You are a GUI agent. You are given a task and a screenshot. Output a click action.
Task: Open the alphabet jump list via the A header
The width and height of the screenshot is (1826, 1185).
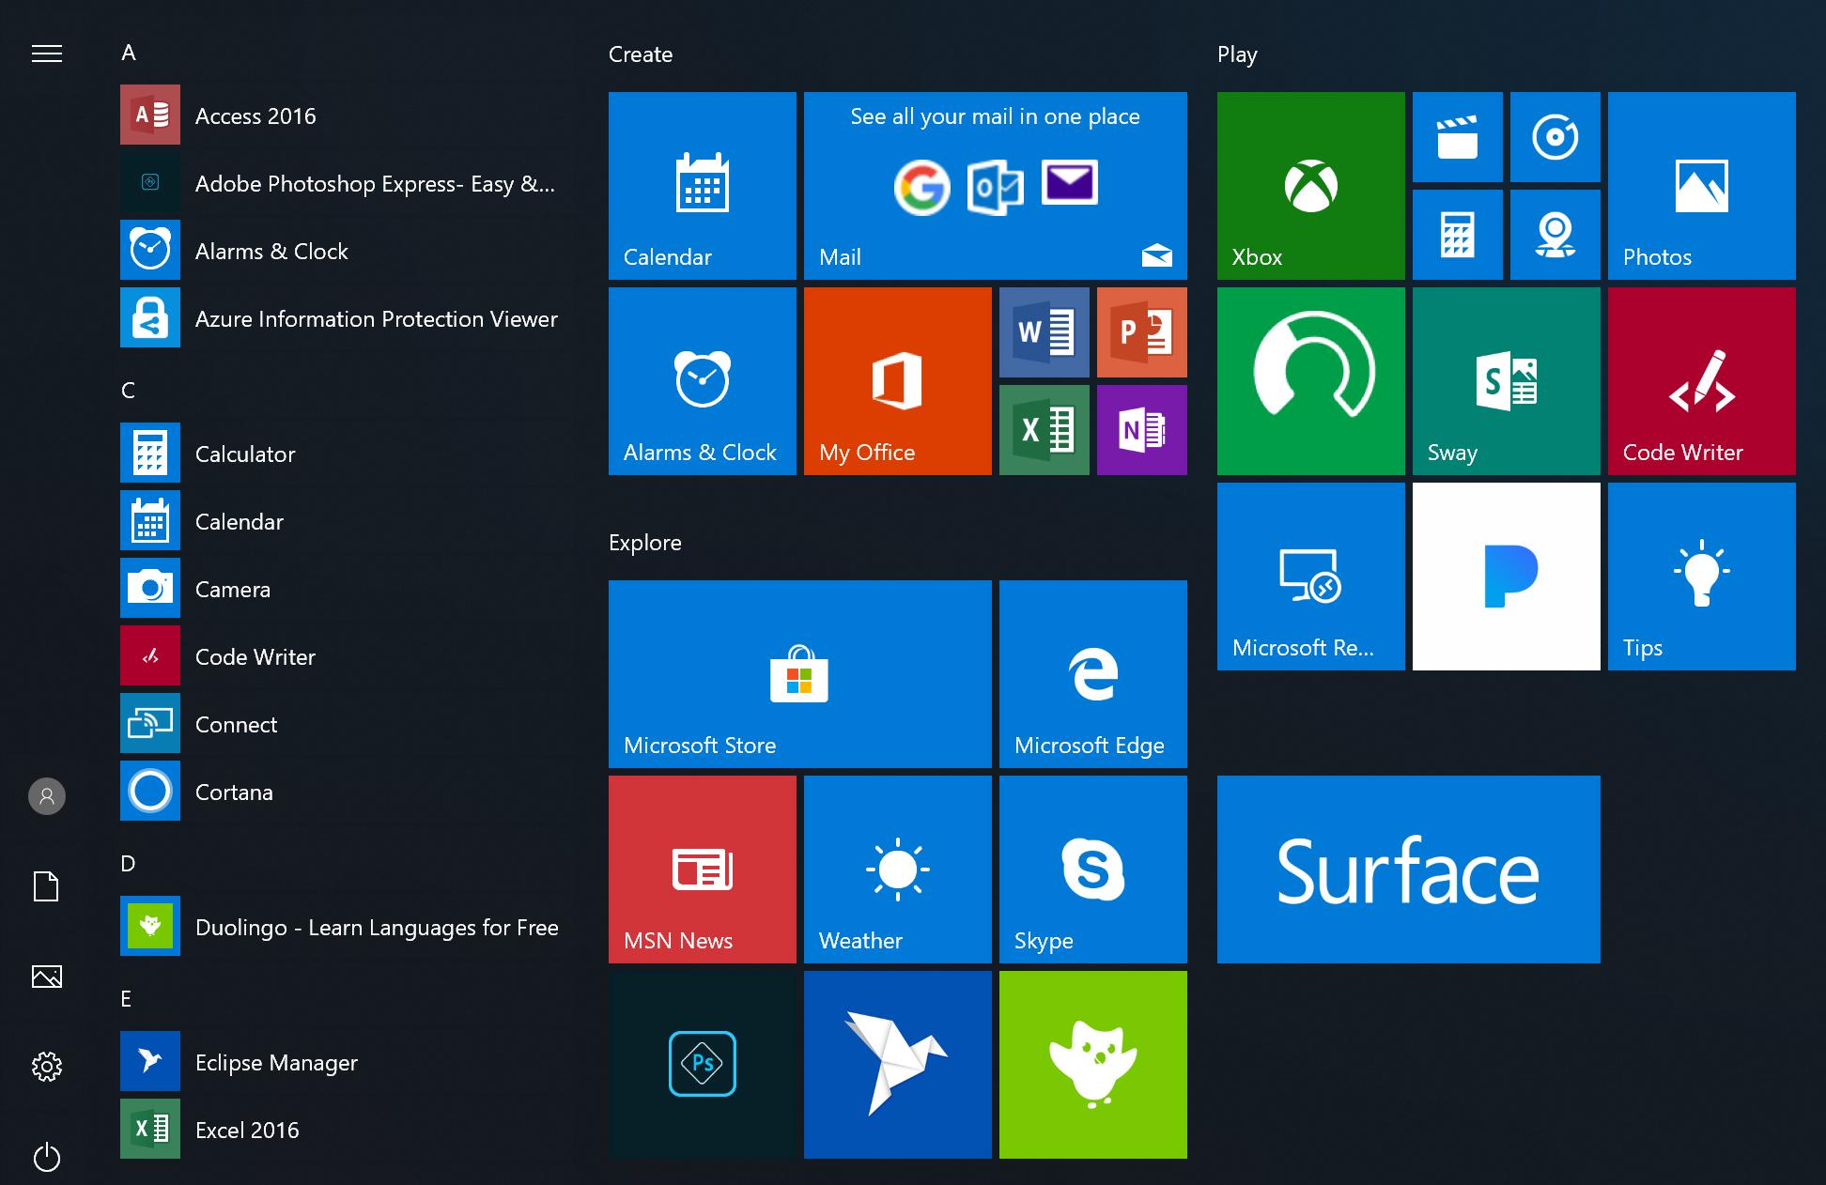click(128, 53)
